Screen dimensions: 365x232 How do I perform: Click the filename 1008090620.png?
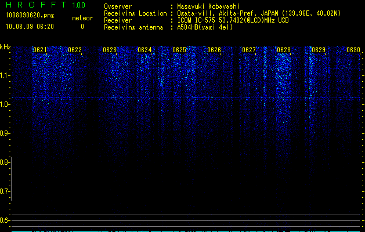click(x=30, y=15)
